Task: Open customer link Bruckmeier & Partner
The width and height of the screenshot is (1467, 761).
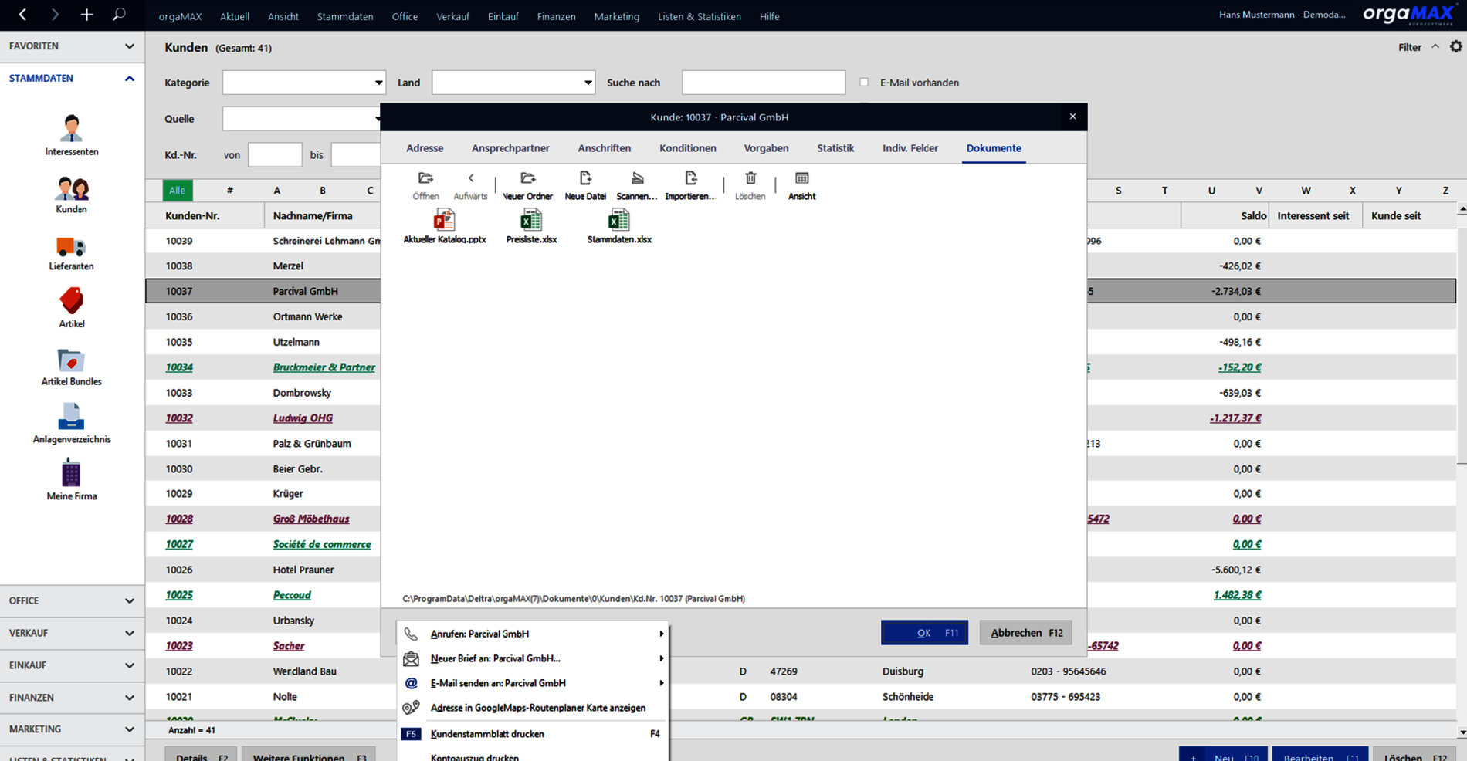Action: 324,367
